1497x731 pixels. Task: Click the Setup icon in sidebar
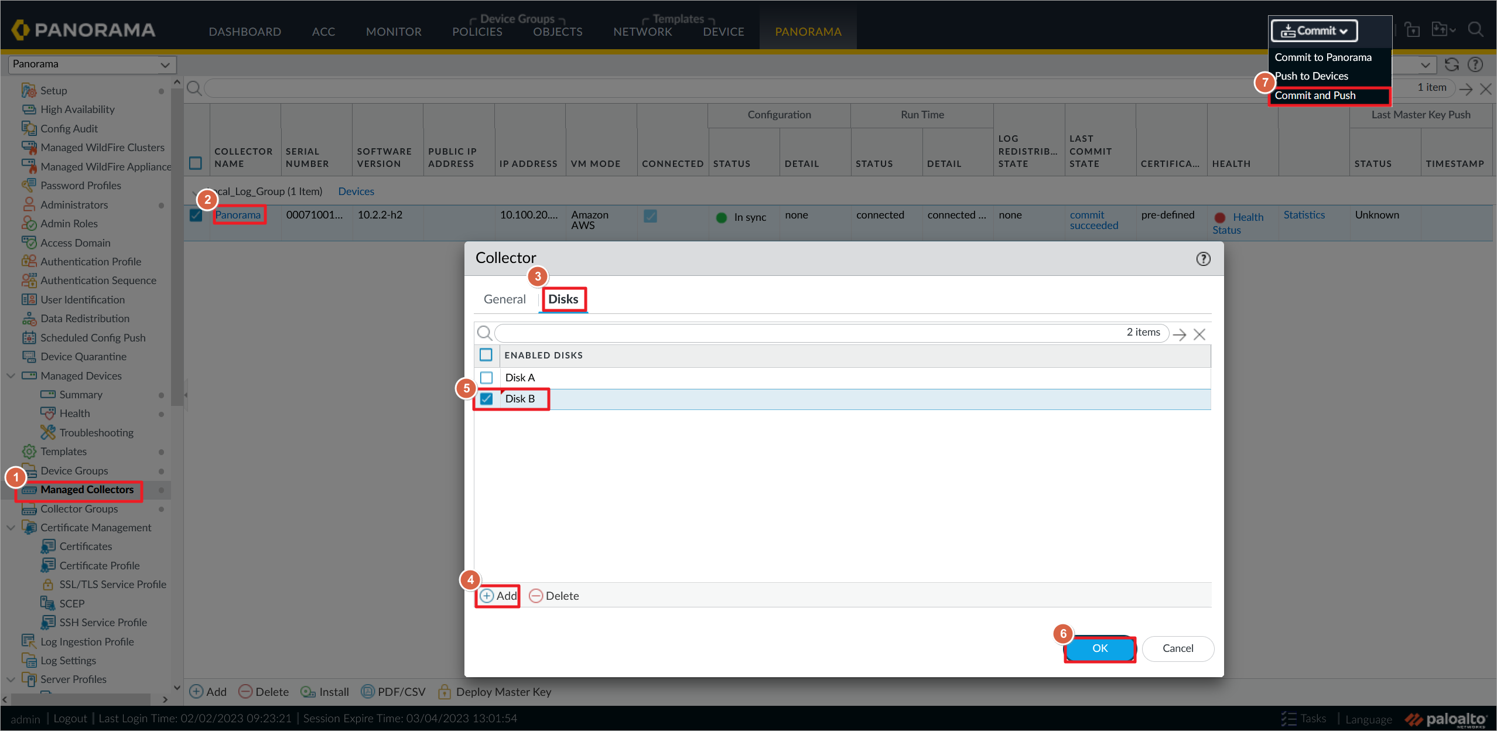(29, 90)
